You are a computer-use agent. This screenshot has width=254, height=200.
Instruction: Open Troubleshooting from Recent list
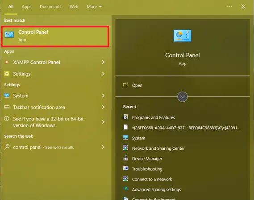pyautogui.click(x=147, y=169)
